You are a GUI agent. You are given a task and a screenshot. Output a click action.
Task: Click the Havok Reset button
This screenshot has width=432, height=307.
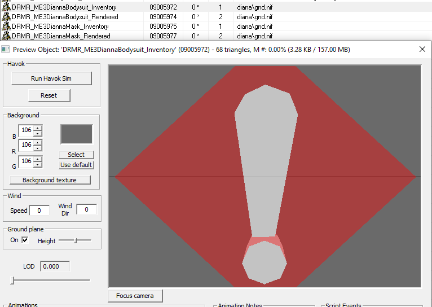coord(49,95)
